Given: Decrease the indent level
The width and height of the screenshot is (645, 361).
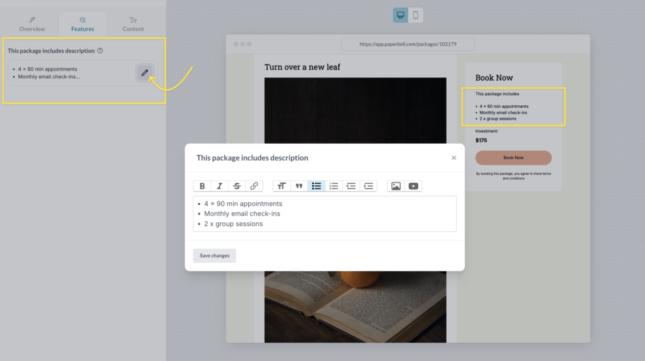Looking at the screenshot, I should (x=351, y=186).
